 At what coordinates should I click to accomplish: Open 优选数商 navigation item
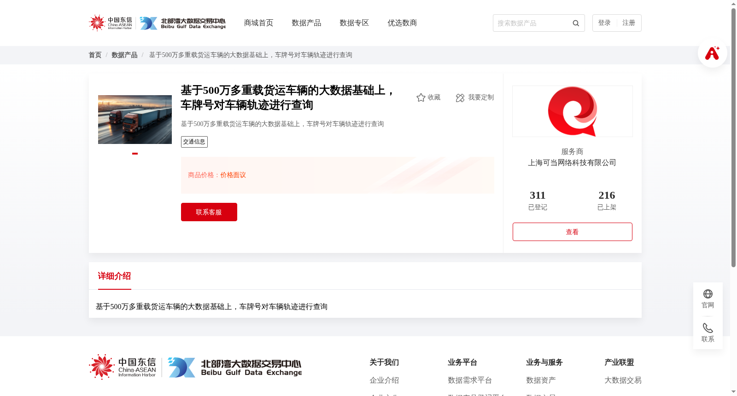click(402, 23)
